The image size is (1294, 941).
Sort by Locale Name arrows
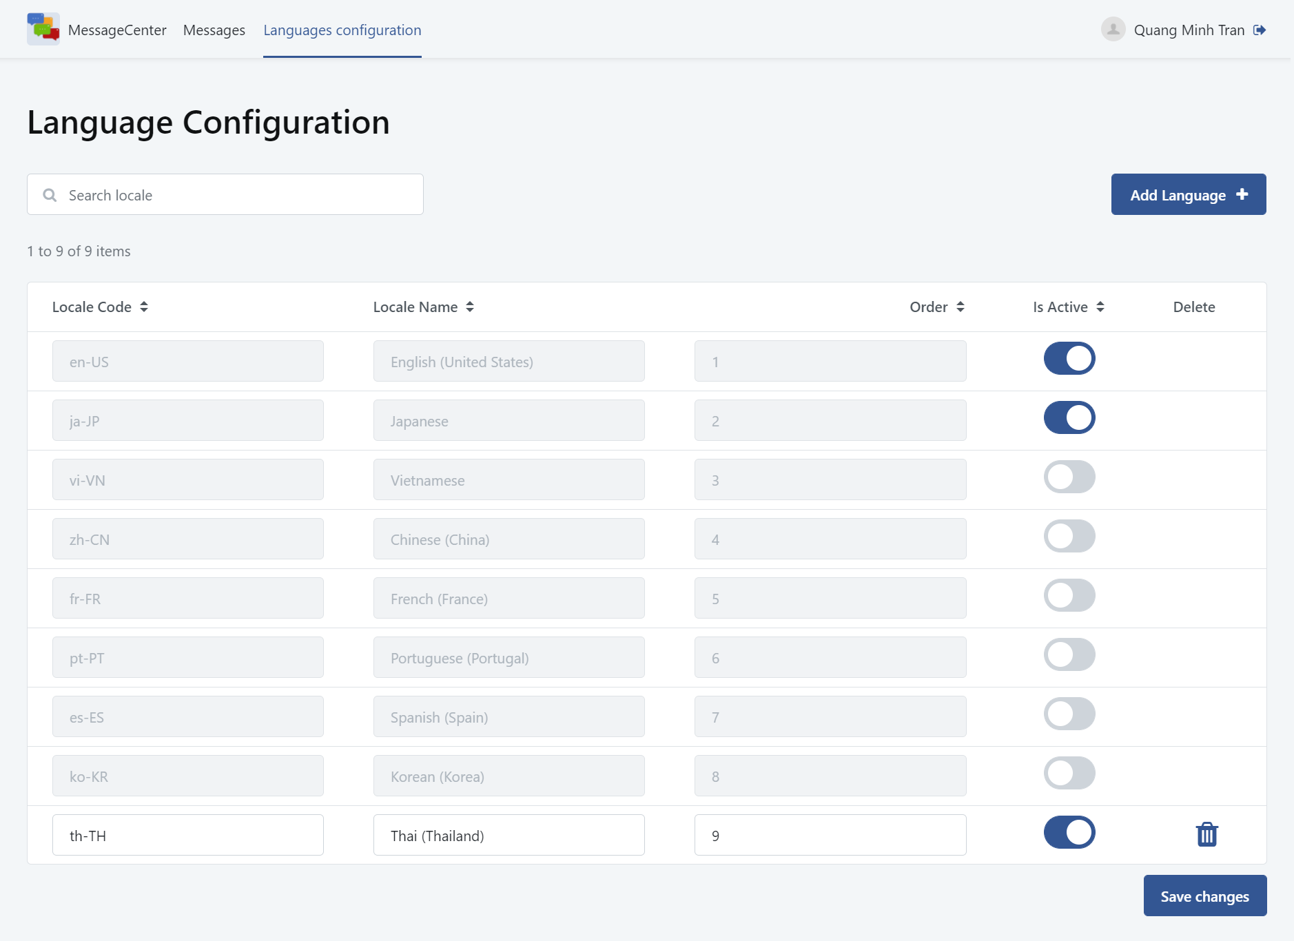pyautogui.click(x=470, y=307)
